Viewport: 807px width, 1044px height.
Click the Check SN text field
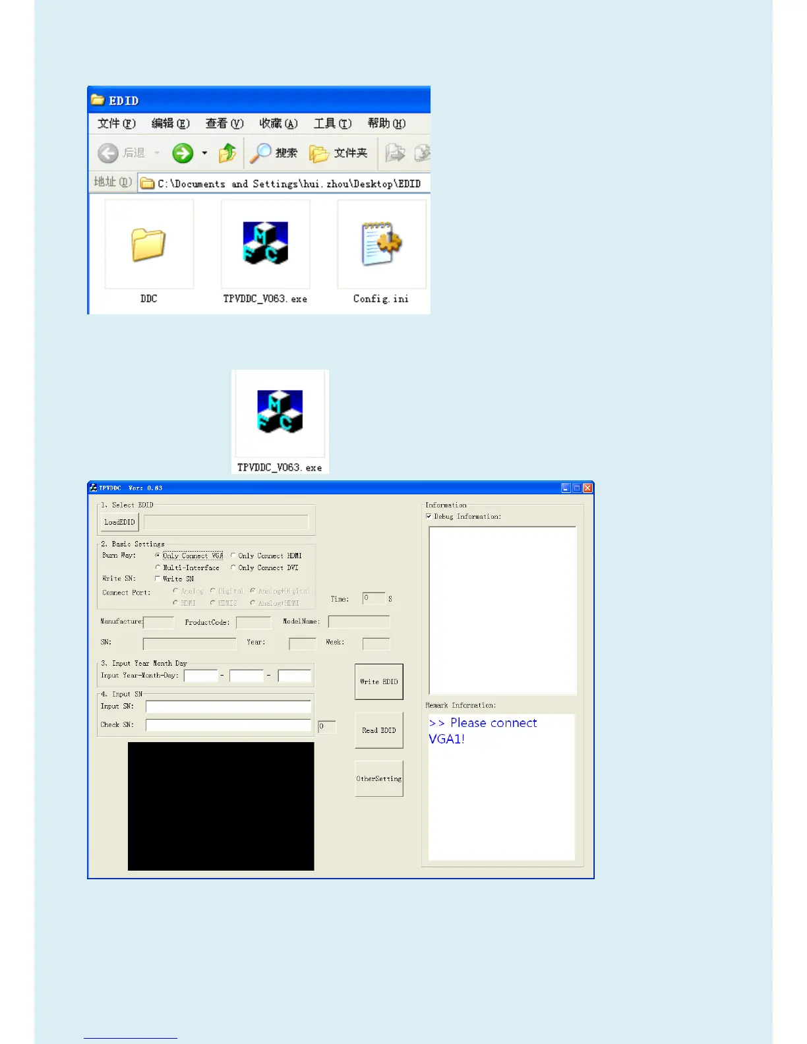click(228, 725)
